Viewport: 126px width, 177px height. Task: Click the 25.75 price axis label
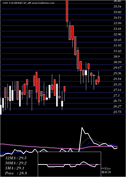point(117,112)
